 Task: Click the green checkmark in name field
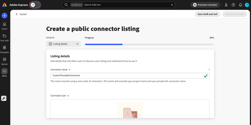tap(206, 76)
